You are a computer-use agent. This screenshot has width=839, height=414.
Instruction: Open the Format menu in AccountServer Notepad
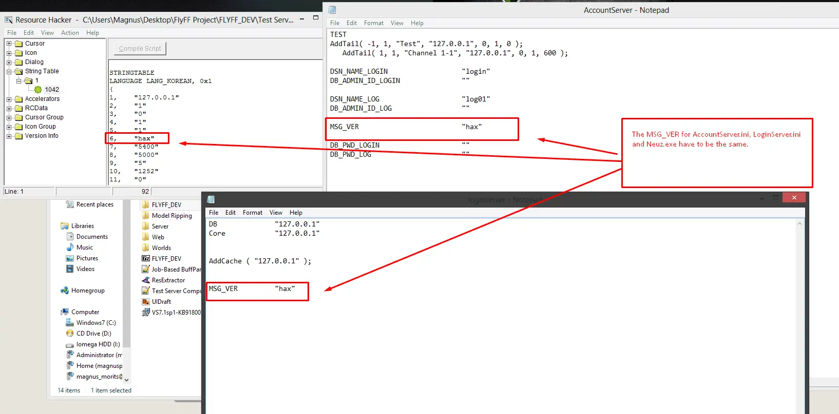click(x=374, y=23)
